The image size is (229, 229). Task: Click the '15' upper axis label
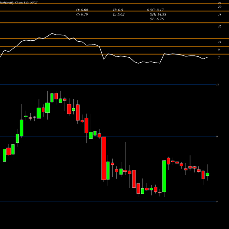(x=220, y=27)
